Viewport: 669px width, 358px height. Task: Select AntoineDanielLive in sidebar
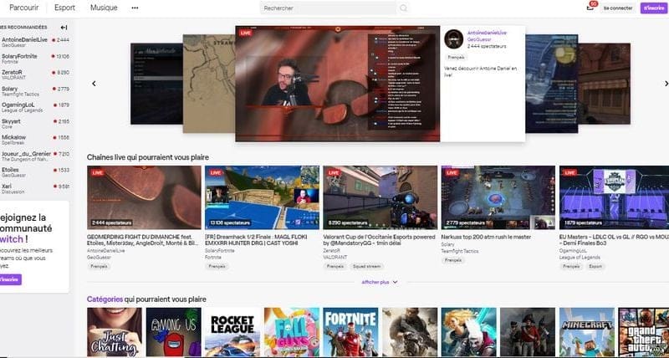point(35,42)
